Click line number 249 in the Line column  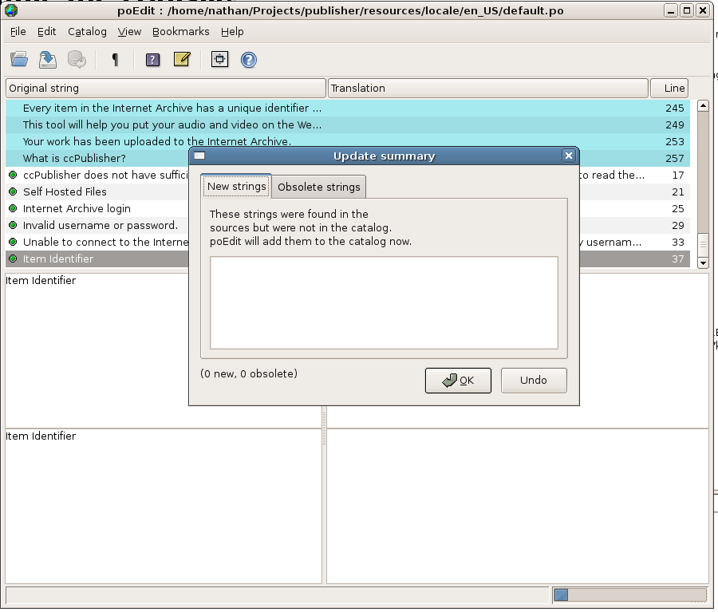pos(674,124)
